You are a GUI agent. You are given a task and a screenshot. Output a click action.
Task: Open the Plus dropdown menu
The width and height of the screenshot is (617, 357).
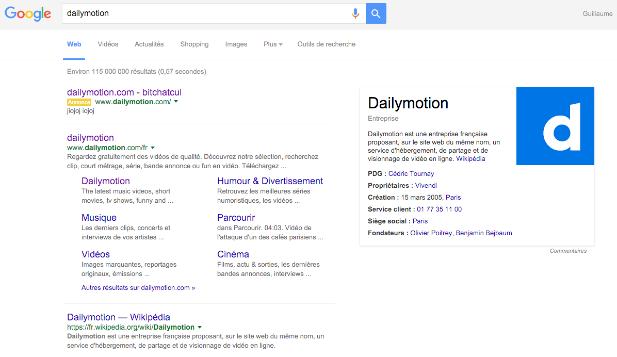(272, 44)
